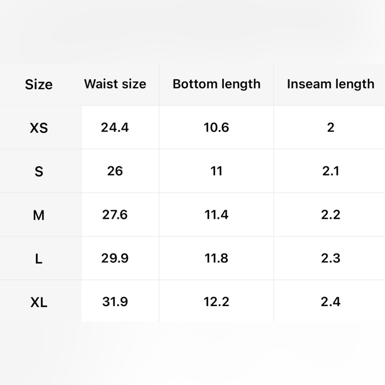Click the 26 waist size cell
Viewport: 385px width, 385px height.
tap(115, 171)
